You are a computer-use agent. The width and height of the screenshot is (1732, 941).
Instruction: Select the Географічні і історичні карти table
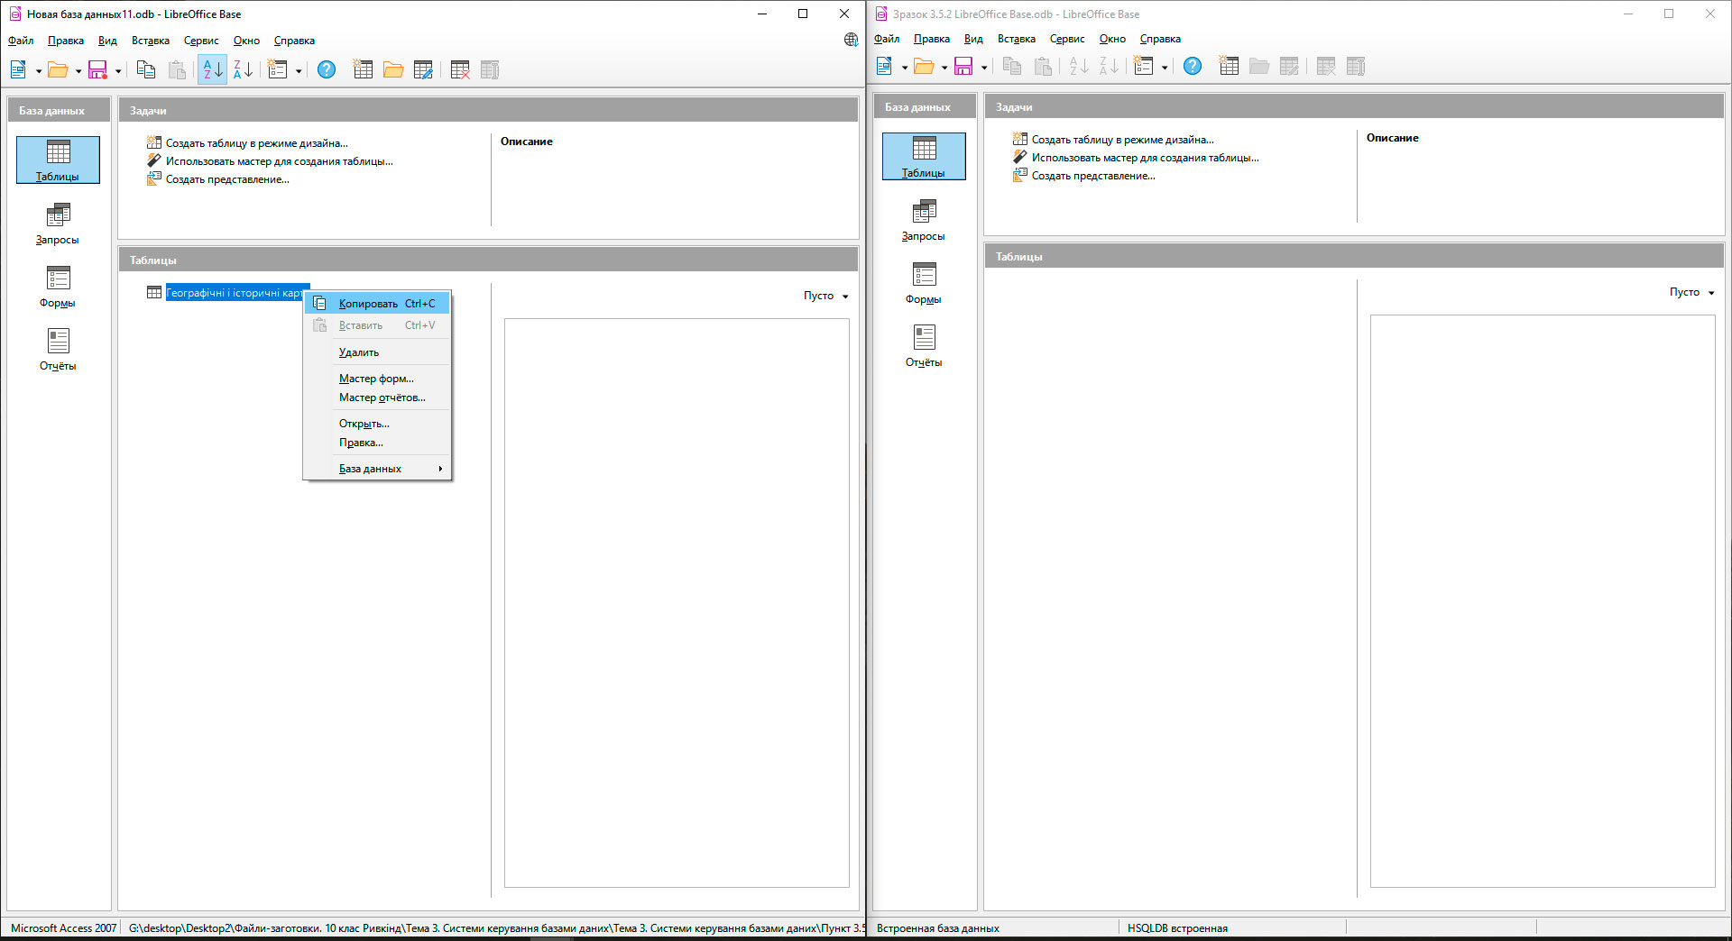[x=238, y=292]
